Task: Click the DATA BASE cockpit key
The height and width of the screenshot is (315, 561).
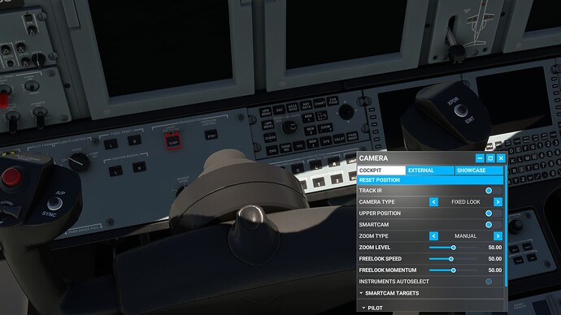Action: (x=293, y=107)
